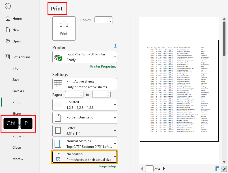
Task: Click the Foxit printer ready icon
Action: [58, 57]
